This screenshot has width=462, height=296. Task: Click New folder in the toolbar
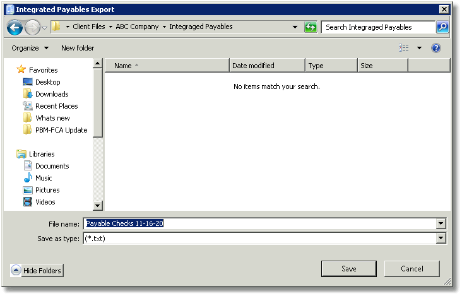pos(78,48)
